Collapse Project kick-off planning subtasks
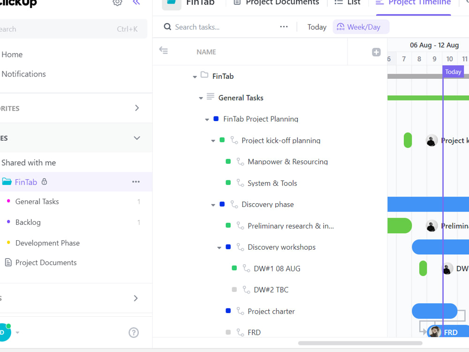The image size is (469, 352). point(213,141)
